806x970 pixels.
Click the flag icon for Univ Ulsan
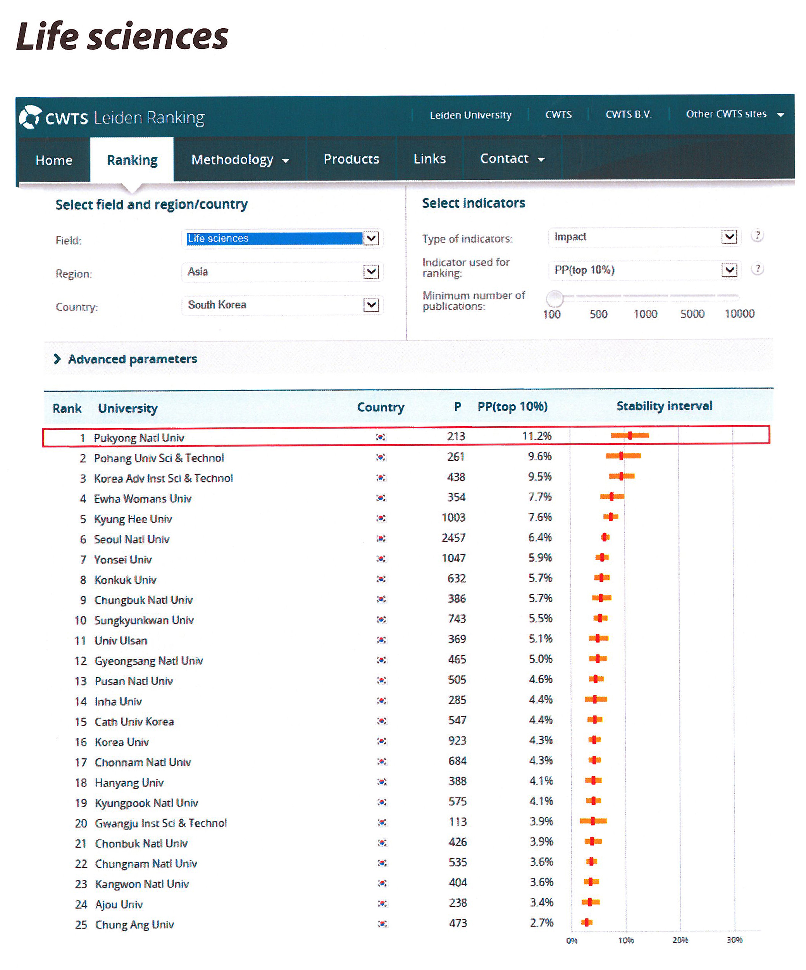(x=381, y=640)
